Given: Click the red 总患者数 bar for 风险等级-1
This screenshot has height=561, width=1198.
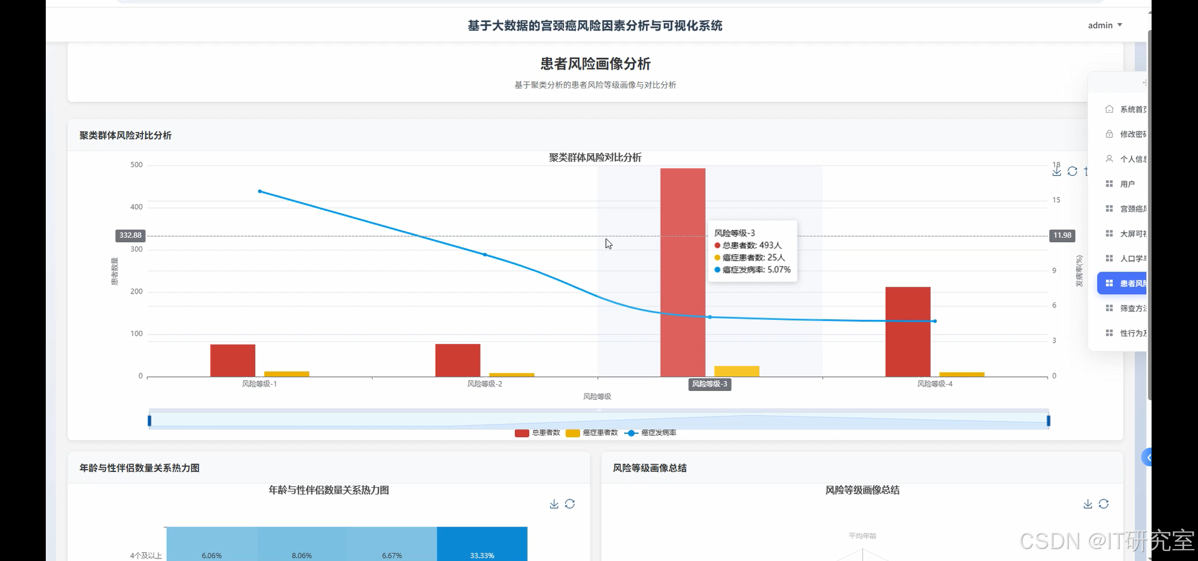Looking at the screenshot, I should [233, 360].
